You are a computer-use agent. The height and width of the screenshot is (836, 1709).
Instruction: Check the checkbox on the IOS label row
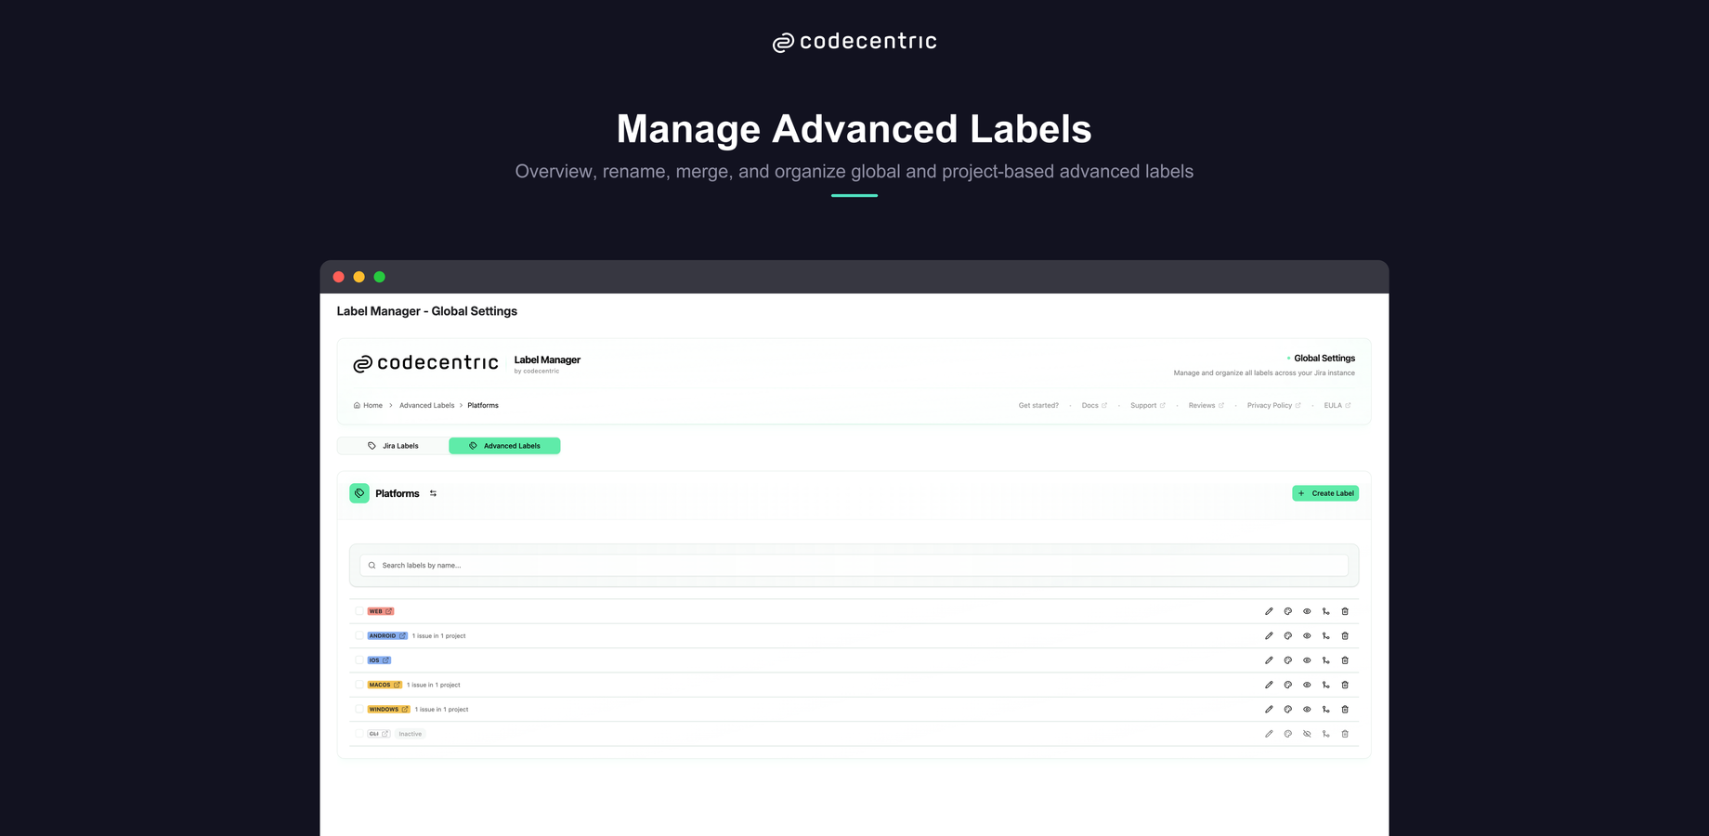pos(359,660)
